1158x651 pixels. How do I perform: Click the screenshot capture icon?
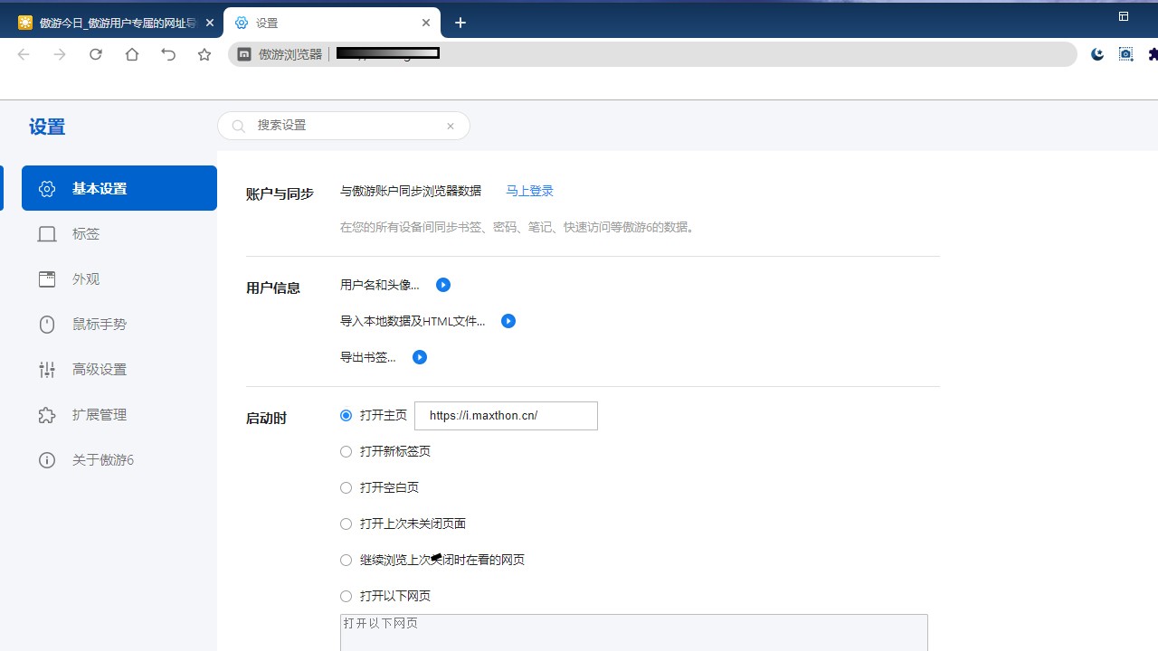[1125, 54]
